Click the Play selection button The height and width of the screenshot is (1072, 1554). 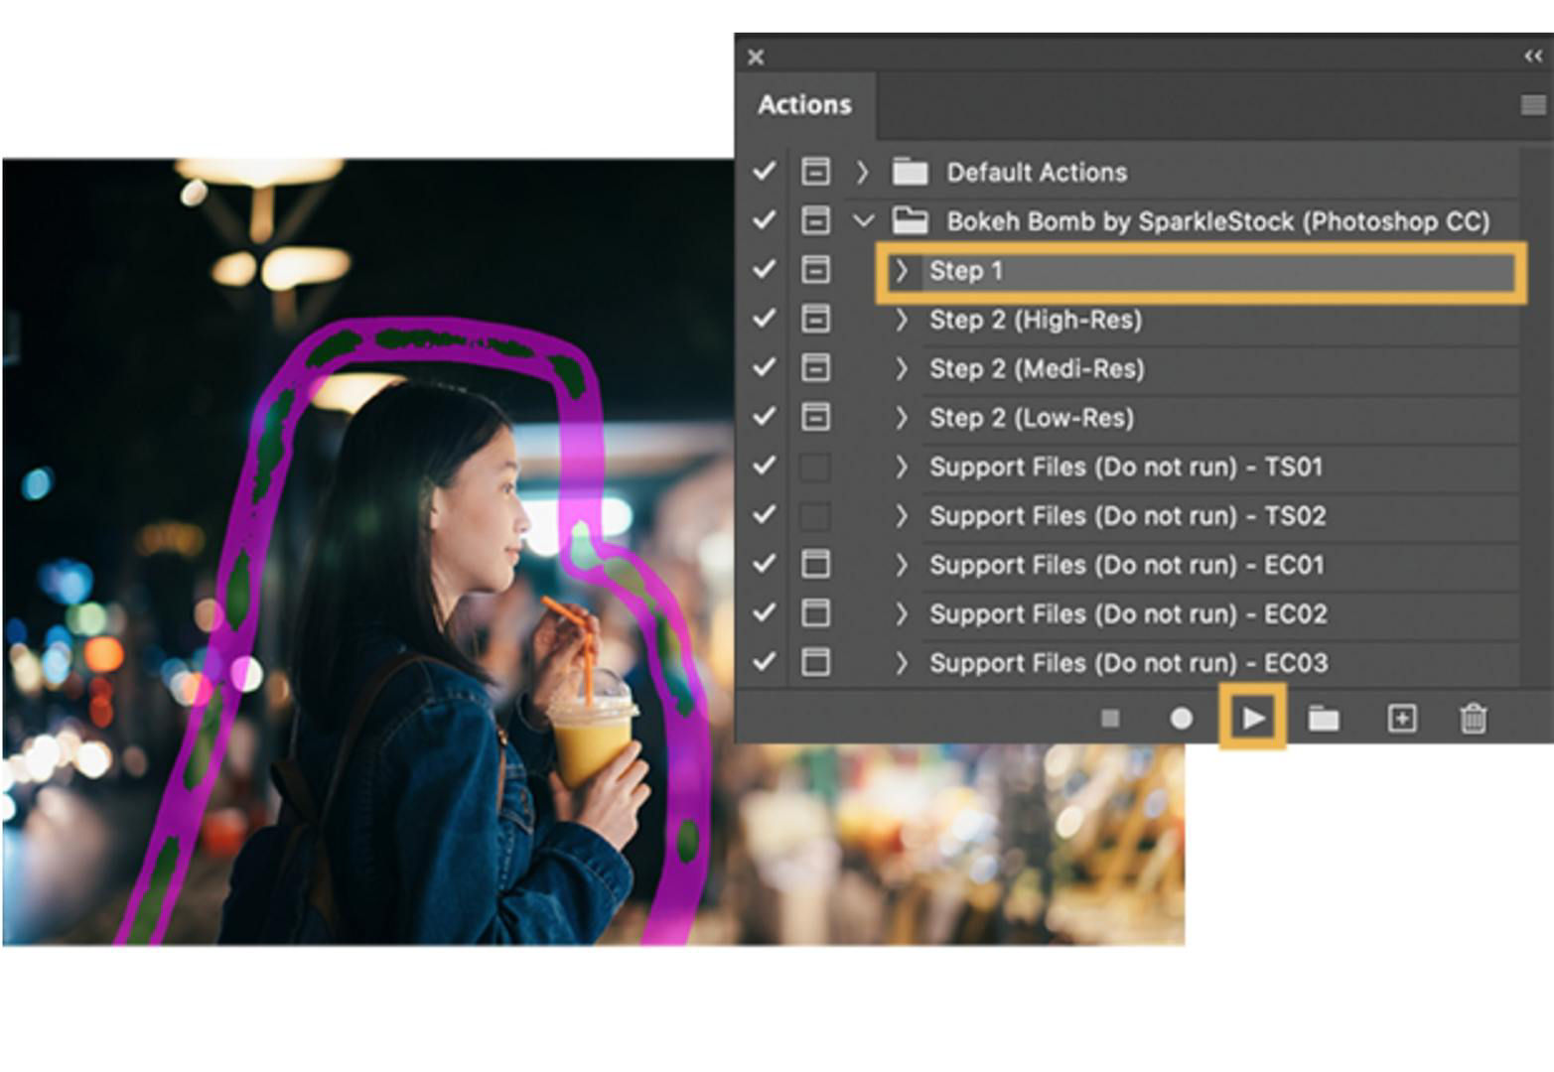(x=1252, y=718)
